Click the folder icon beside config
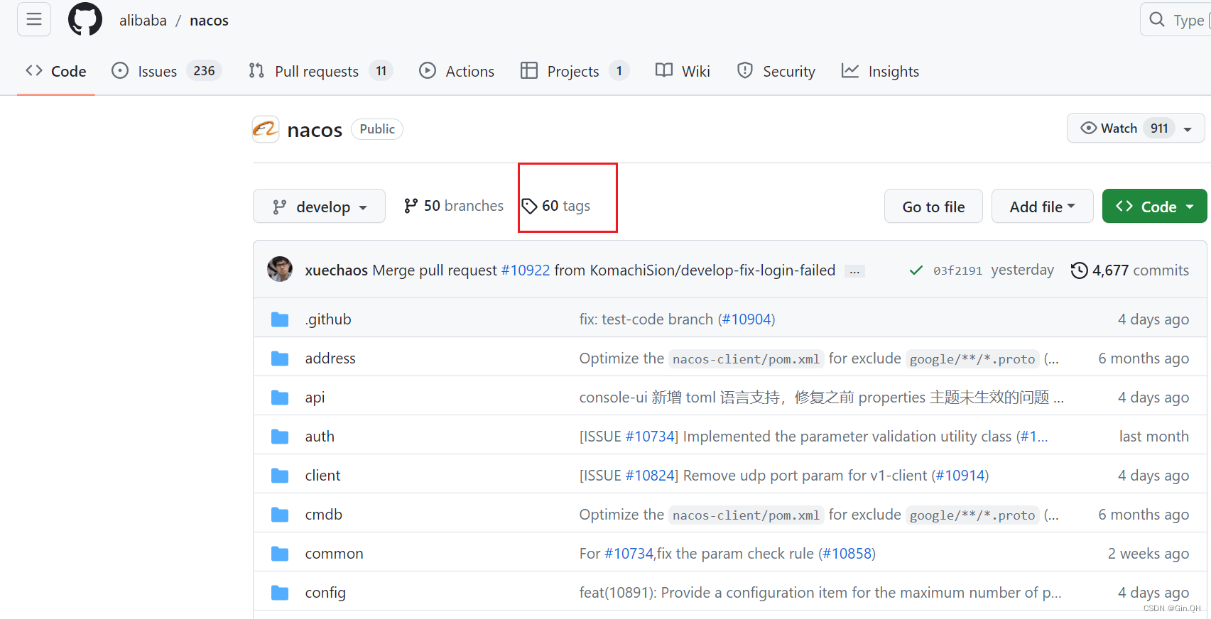This screenshot has width=1211, height=619. coord(280,593)
